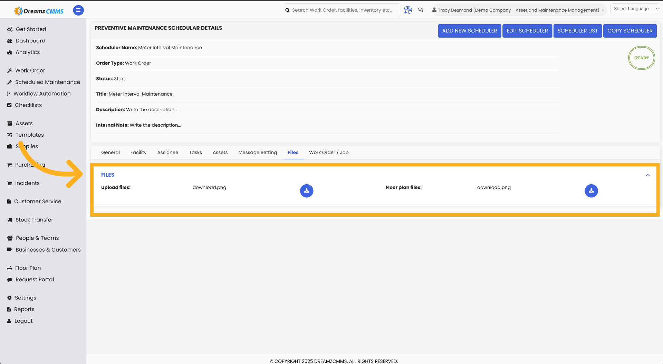This screenshot has height=364, width=663.
Task: Click EDIT SCHEDULER button
Action: (x=527, y=31)
